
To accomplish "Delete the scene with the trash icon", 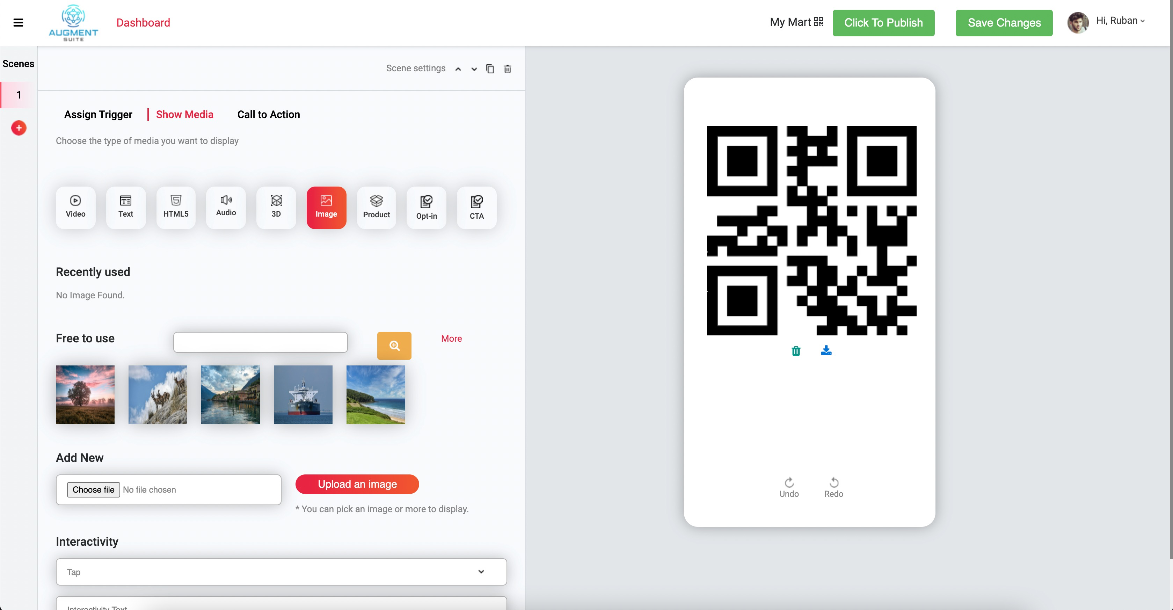I will click(507, 69).
